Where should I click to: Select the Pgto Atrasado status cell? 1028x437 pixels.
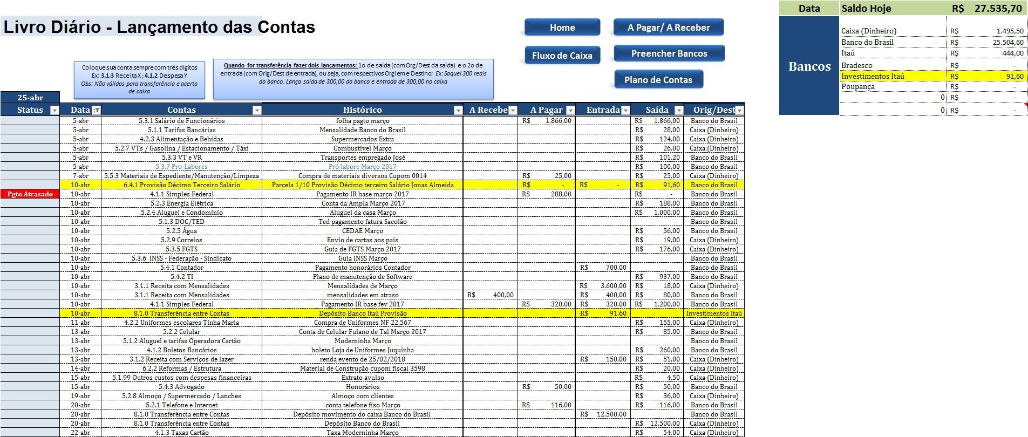pos(30,194)
